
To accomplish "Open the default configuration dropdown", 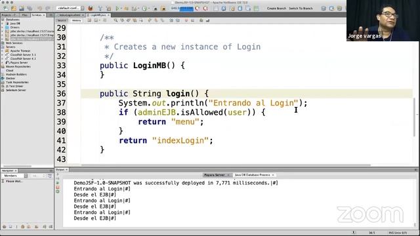I will click(70, 9).
